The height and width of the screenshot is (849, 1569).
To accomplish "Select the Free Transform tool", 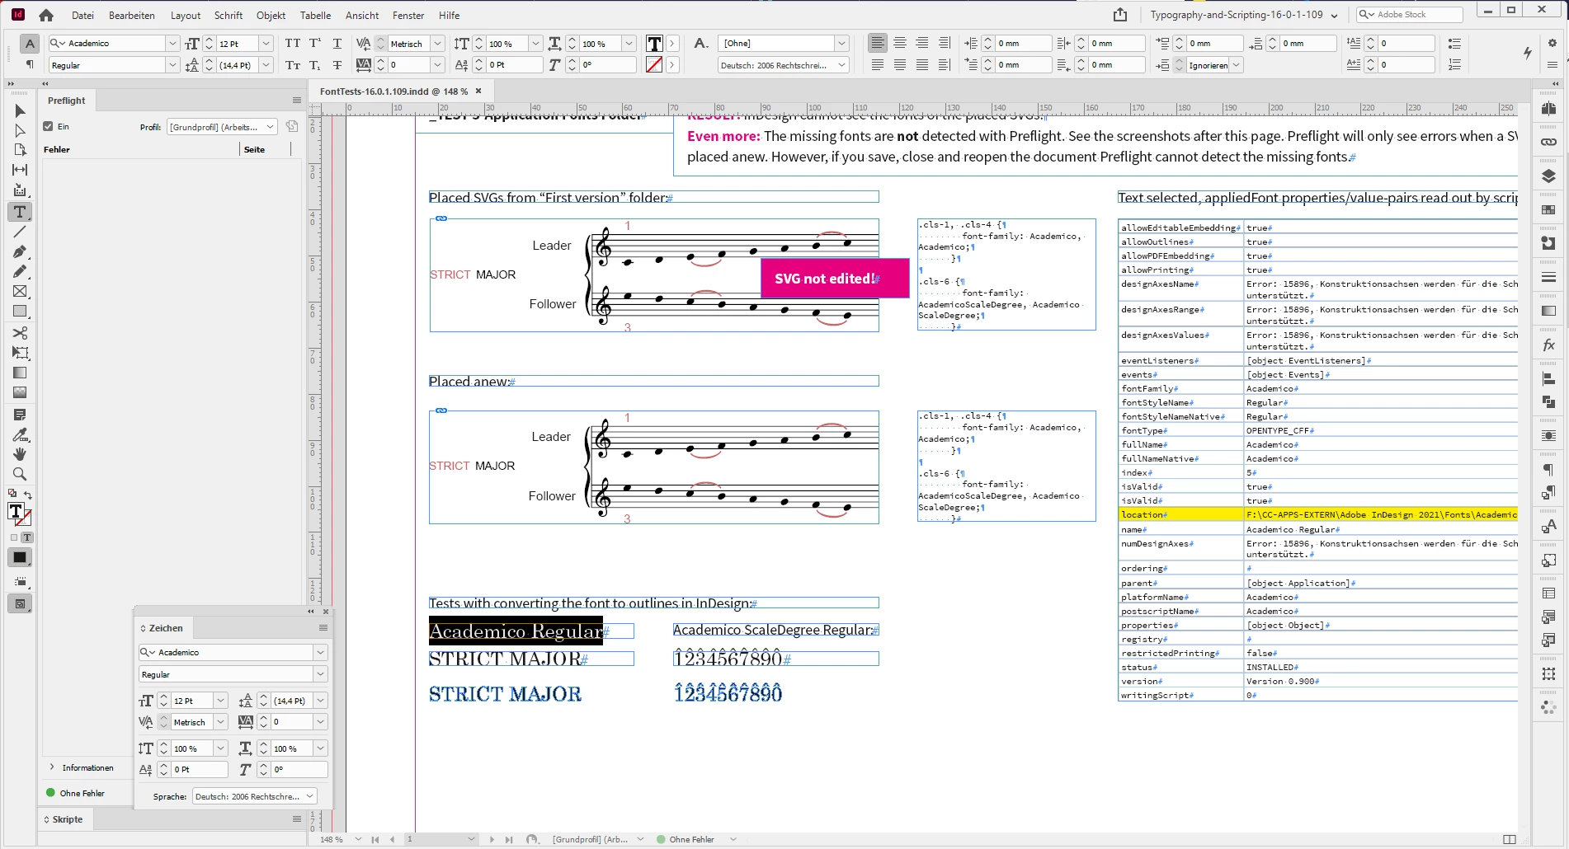I will pos(20,353).
